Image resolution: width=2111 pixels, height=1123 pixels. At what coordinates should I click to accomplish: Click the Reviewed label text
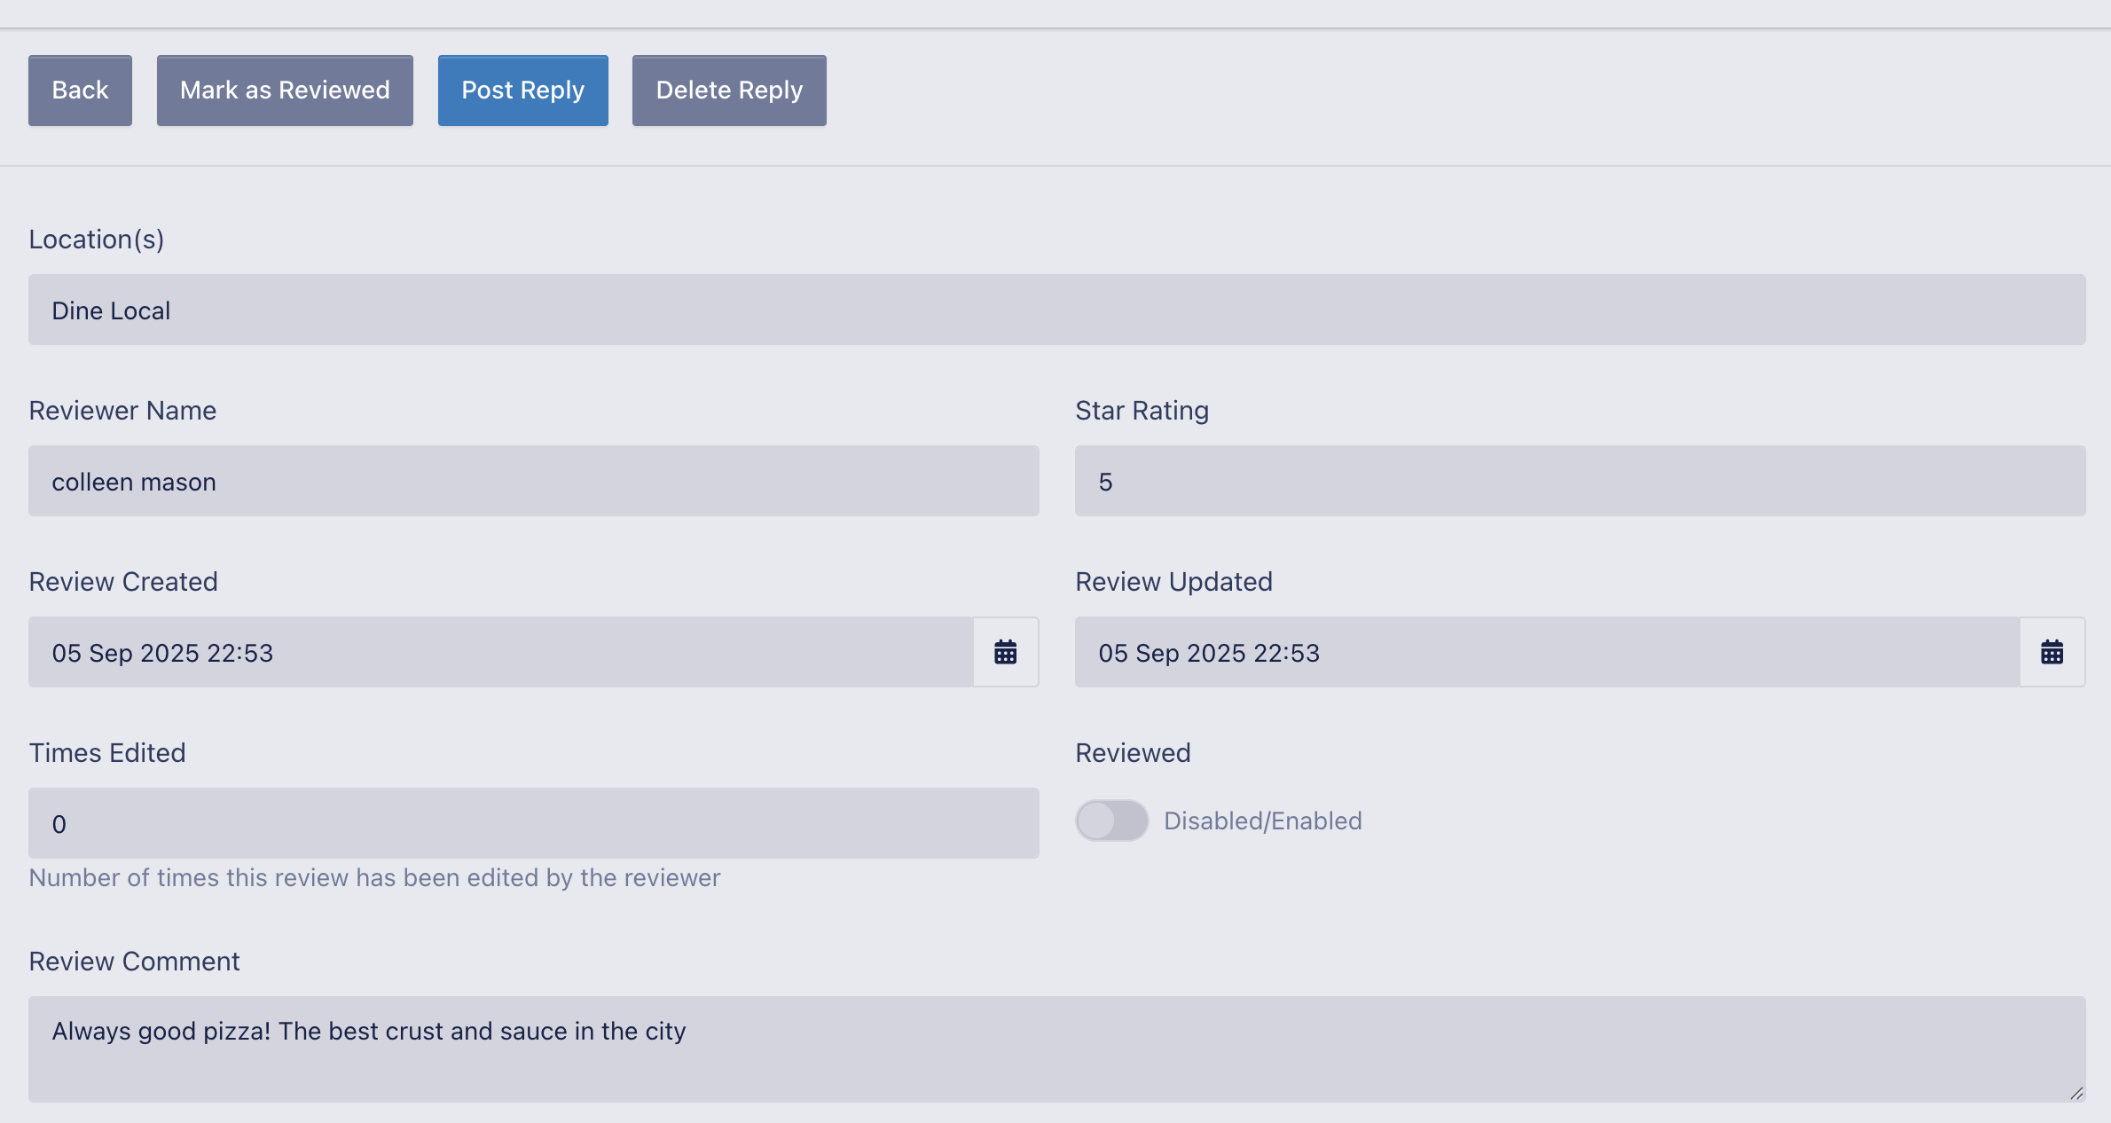pyautogui.click(x=1133, y=752)
